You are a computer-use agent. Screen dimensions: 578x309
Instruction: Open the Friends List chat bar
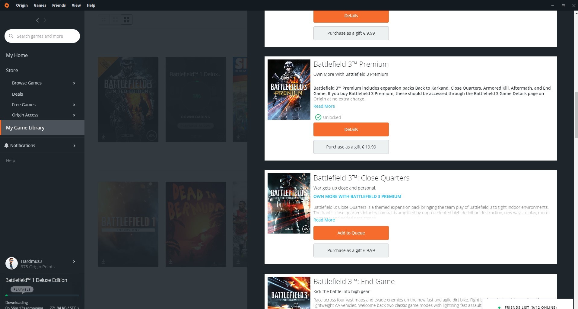[x=527, y=304]
